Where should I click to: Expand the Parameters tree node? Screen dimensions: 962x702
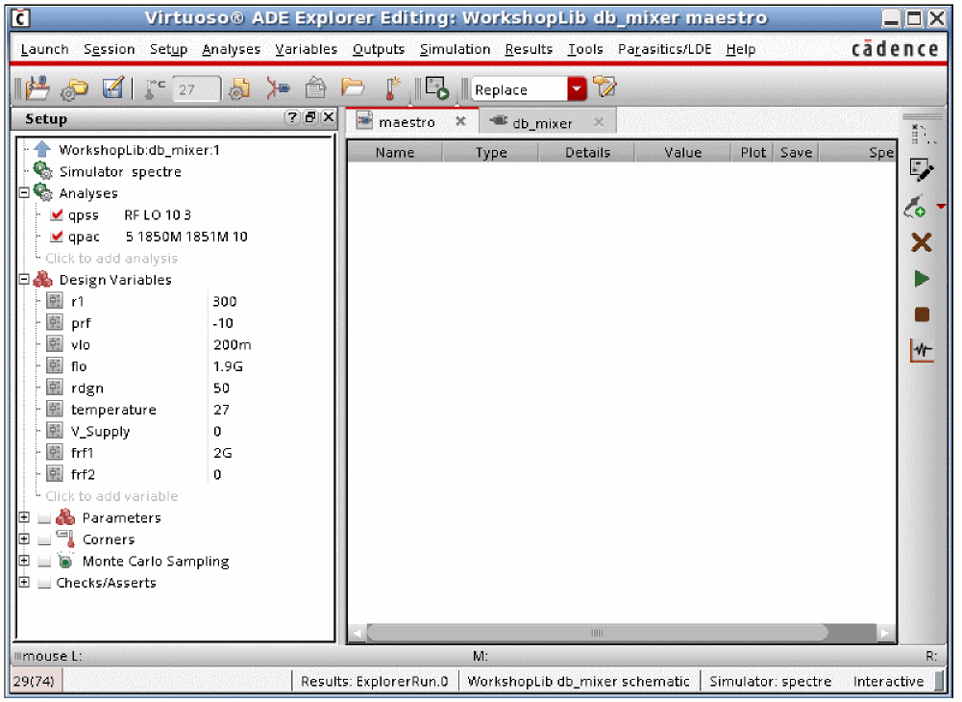tap(24, 518)
